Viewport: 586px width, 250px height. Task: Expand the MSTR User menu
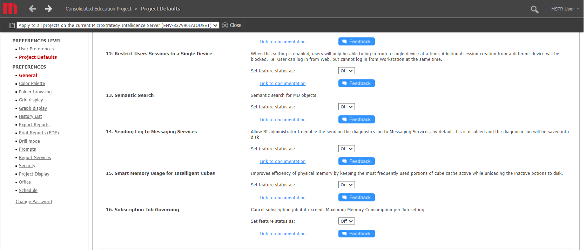565,9
